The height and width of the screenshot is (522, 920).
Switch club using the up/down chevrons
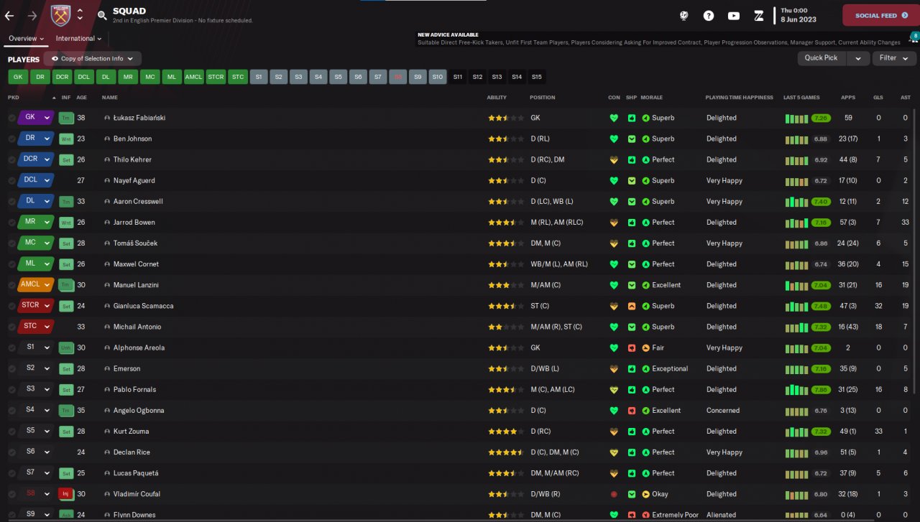80,15
